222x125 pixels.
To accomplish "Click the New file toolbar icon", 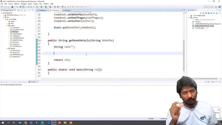I will click(2, 7).
